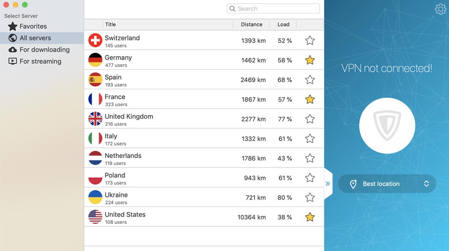Click the magnifier icon in the search field

click(x=233, y=9)
